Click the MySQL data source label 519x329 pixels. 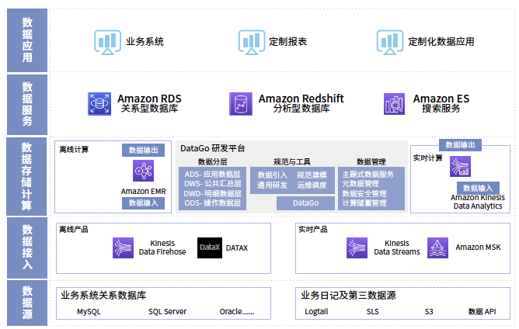click(x=89, y=312)
